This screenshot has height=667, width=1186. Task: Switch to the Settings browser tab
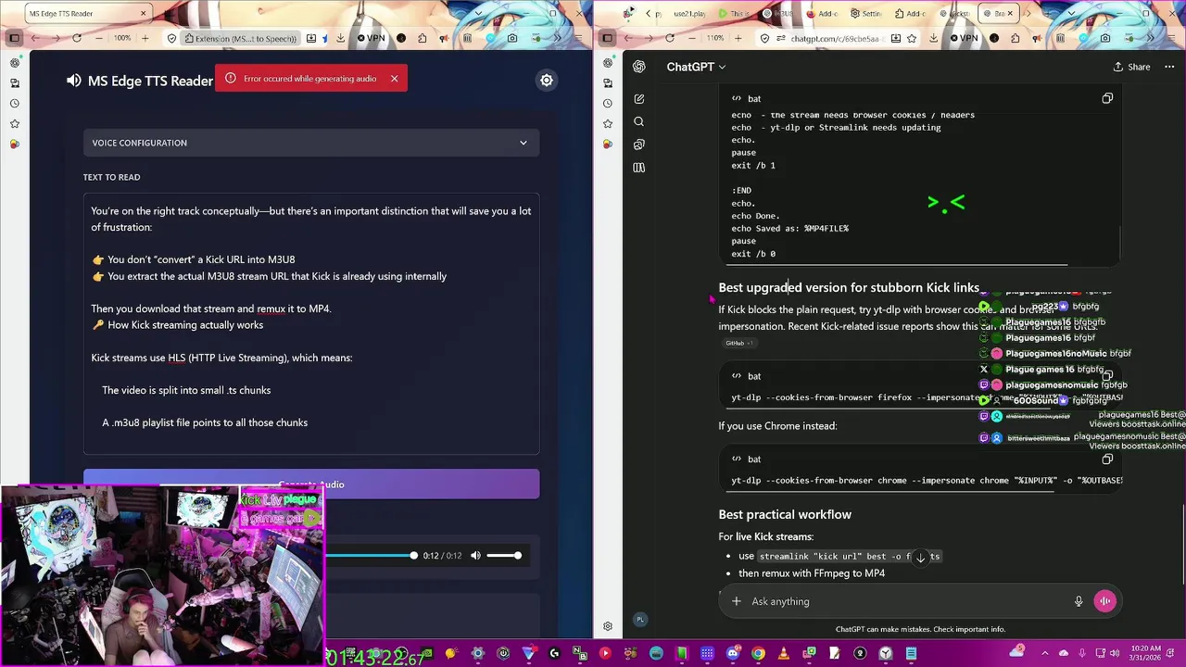[x=866, y=14]
